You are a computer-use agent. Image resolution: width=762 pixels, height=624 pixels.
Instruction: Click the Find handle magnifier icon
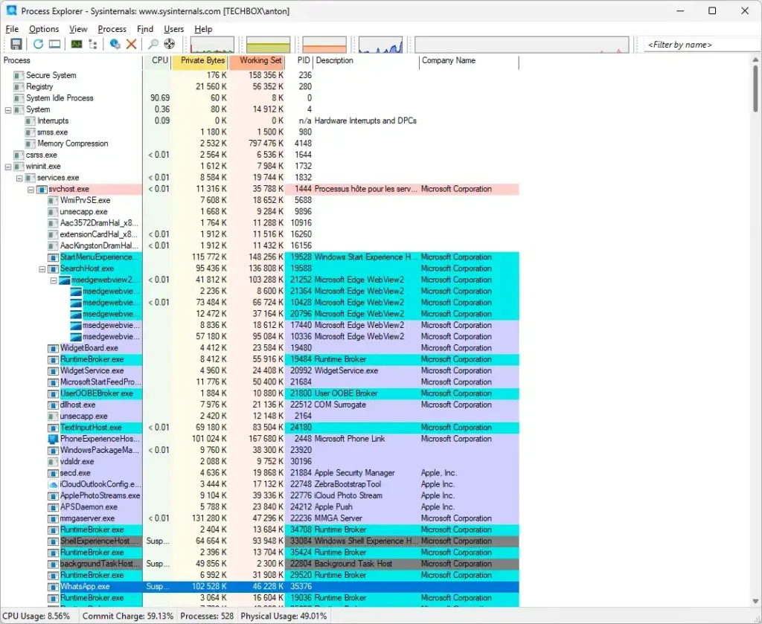[x=153, y=45]
